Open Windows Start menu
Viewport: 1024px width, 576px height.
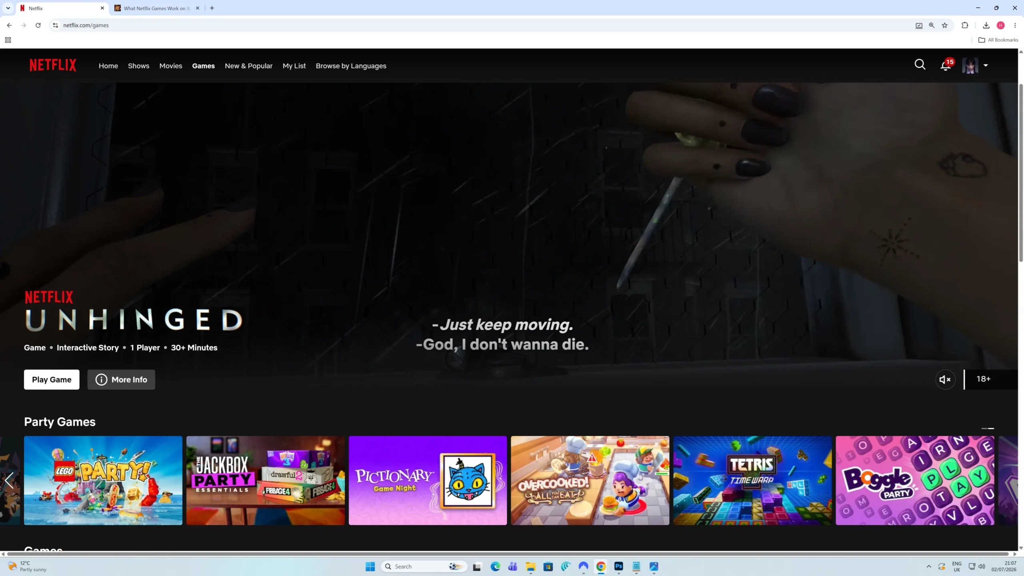click(370, 566)
